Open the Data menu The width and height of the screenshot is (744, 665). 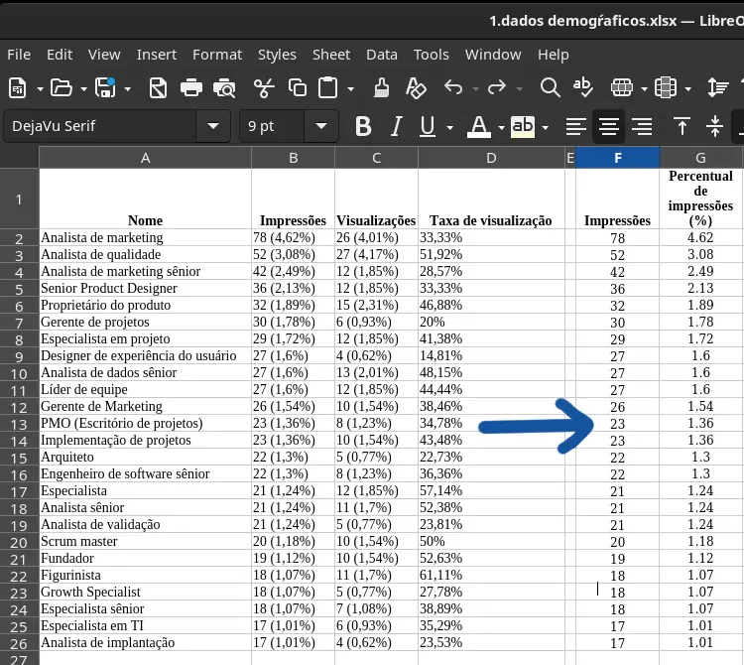382,55
